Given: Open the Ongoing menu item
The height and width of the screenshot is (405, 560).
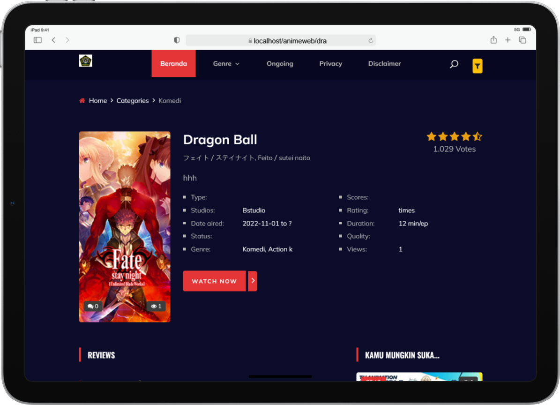Looking at the screenshot, I should pyautogui.click(x=280, y=64).
